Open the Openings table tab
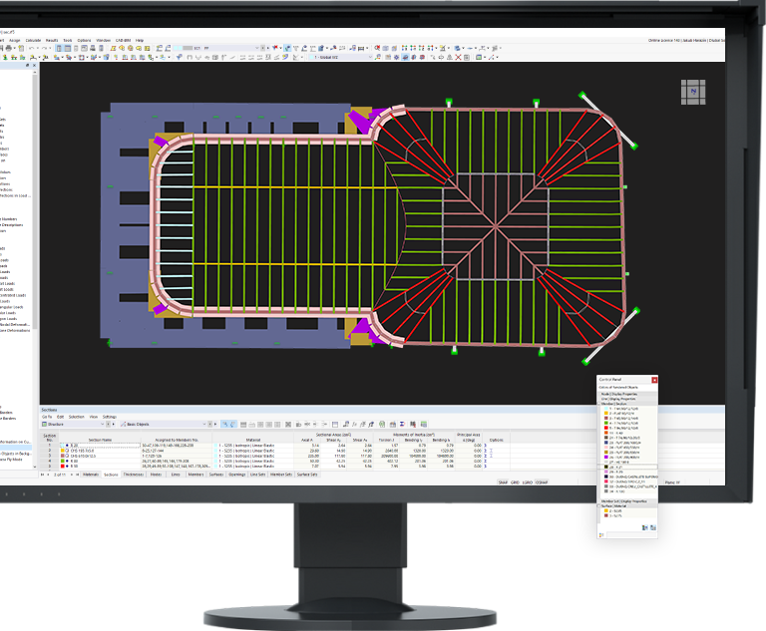The height and width of the screenshot is (631, 766). coord(237,474)
